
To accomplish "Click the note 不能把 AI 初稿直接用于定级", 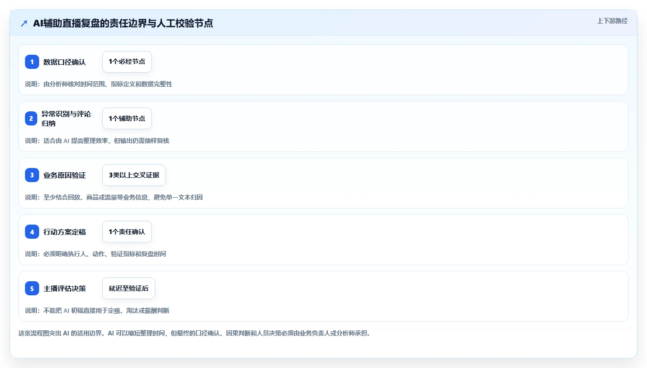I will point(97,310).
